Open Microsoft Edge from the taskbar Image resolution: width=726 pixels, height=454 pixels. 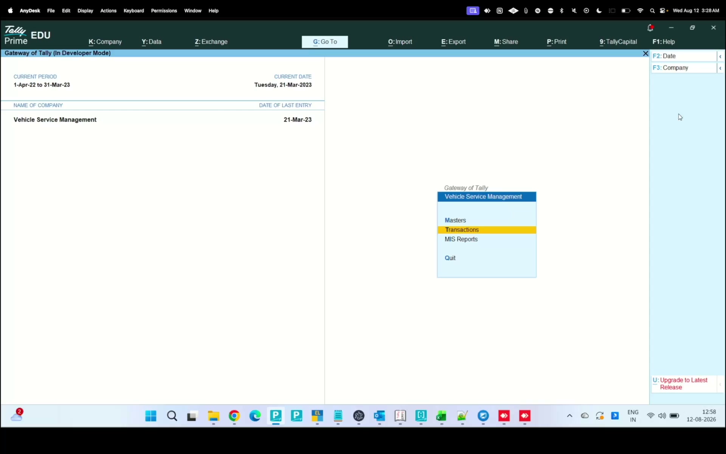255,416
